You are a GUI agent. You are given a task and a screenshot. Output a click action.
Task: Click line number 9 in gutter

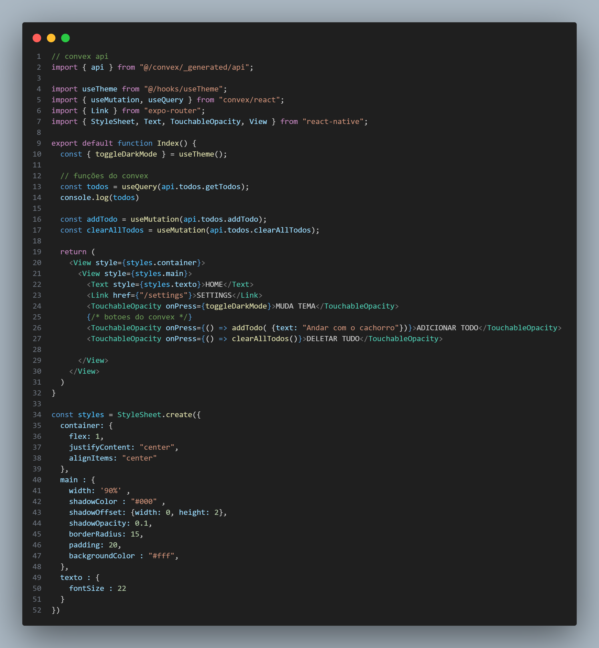(x=39, y=143)
